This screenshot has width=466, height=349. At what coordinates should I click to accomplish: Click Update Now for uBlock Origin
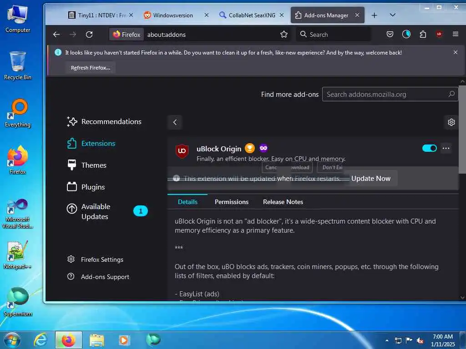coord(370,178)
